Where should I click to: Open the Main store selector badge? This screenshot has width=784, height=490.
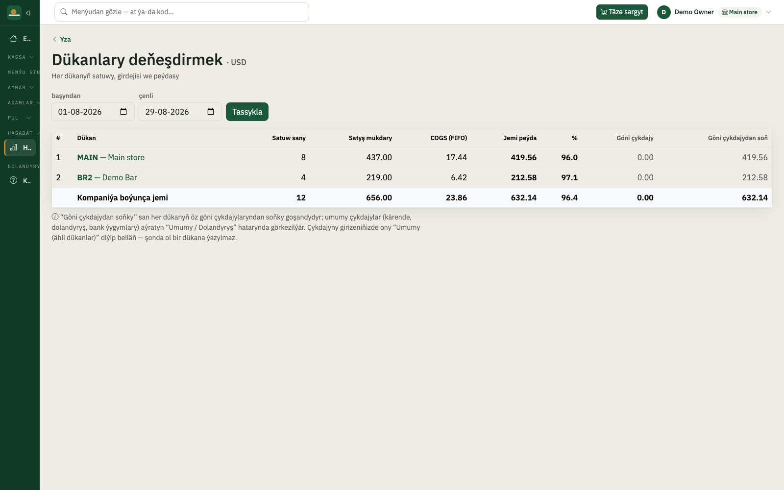click(740, 12)
